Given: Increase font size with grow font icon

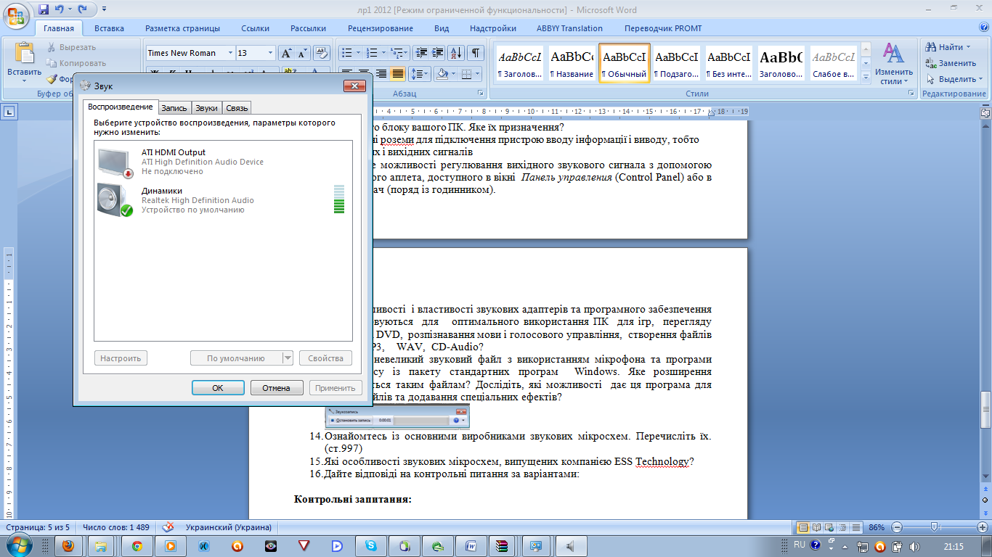Looking at the screenshot, I should coord(286,53).
